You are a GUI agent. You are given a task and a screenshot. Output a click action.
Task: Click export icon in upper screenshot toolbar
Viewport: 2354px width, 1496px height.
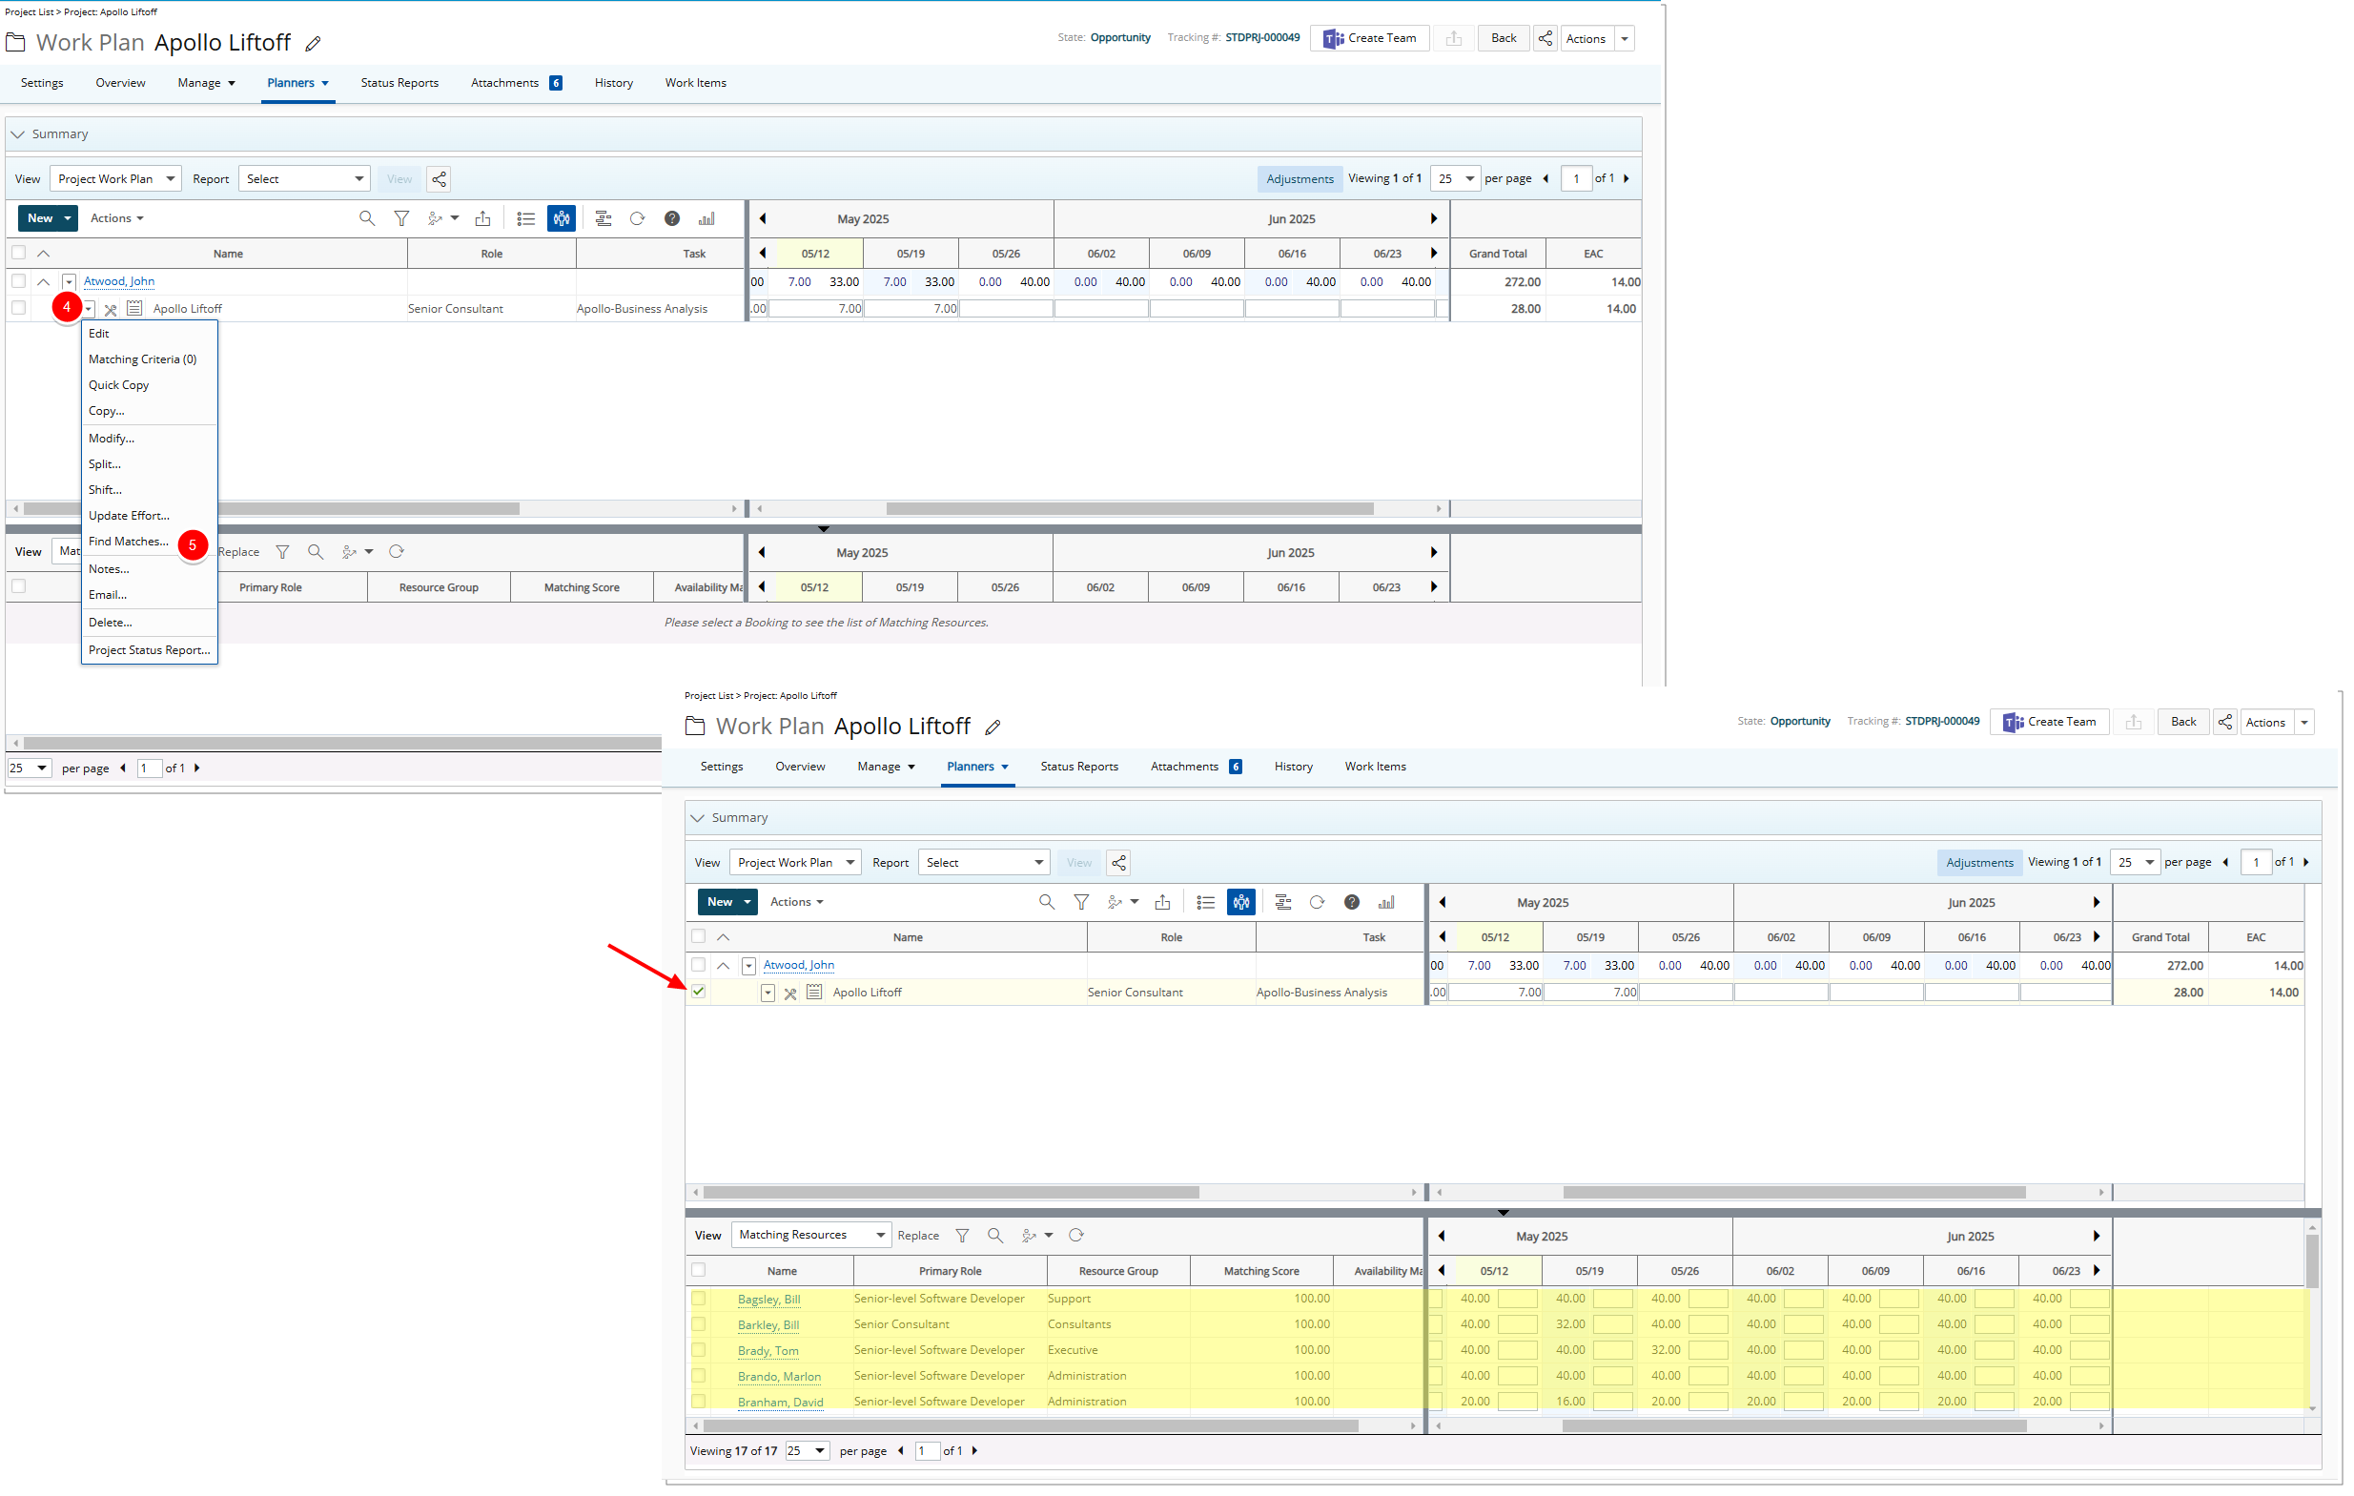point(483,219)
